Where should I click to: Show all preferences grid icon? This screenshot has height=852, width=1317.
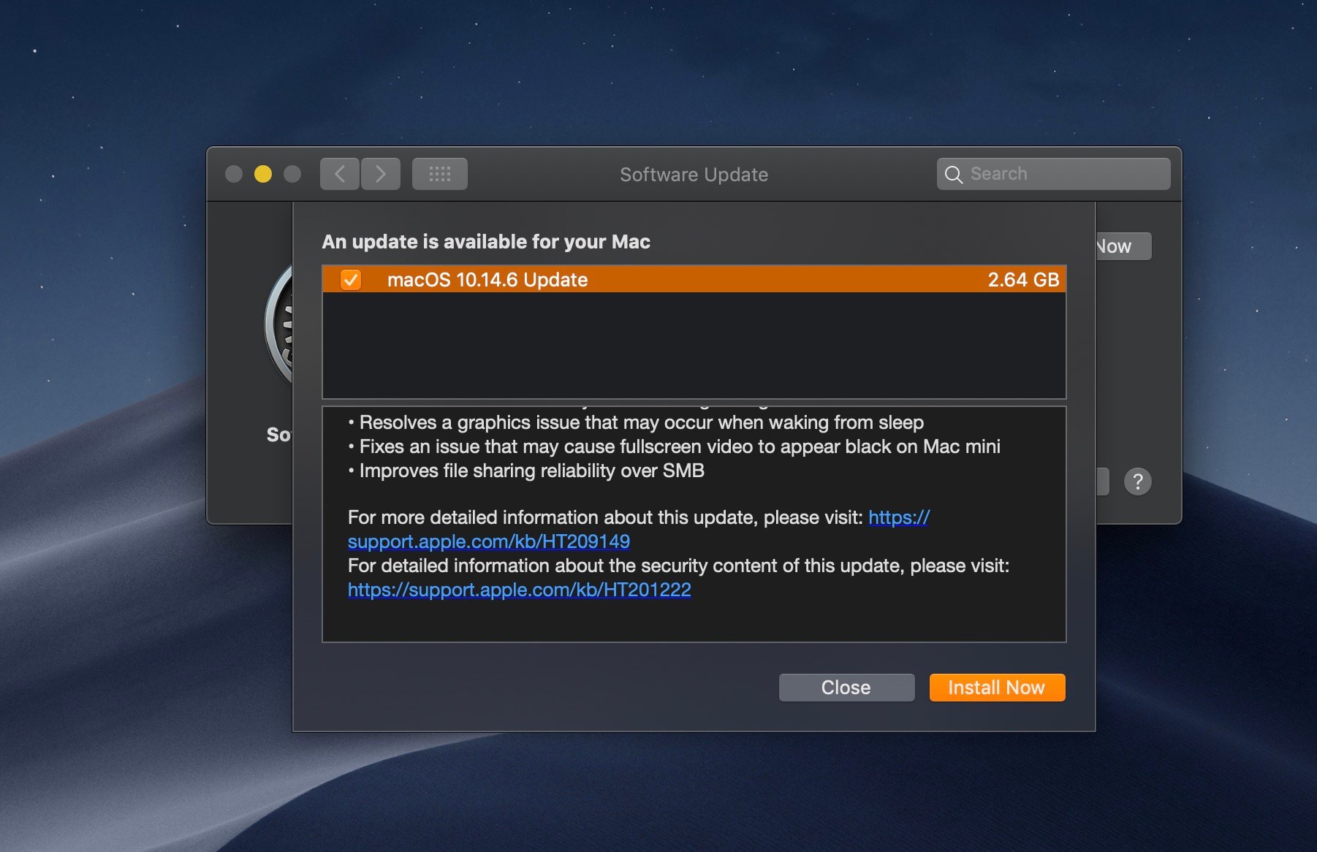pyautogui.click(x=440, y=174)
